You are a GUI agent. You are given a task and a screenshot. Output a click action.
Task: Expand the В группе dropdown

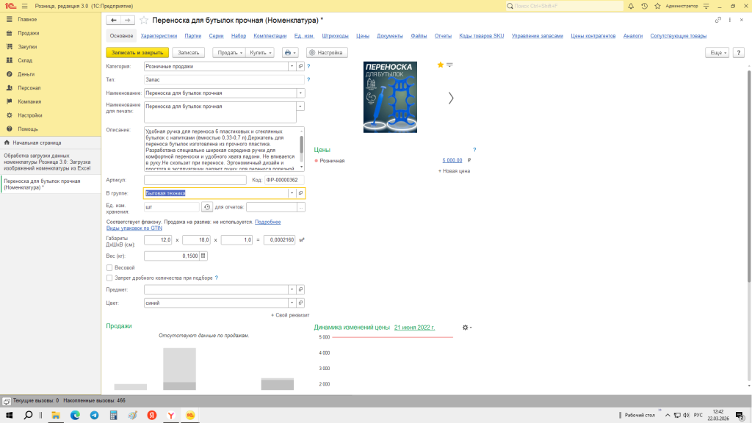click(292, 193)
